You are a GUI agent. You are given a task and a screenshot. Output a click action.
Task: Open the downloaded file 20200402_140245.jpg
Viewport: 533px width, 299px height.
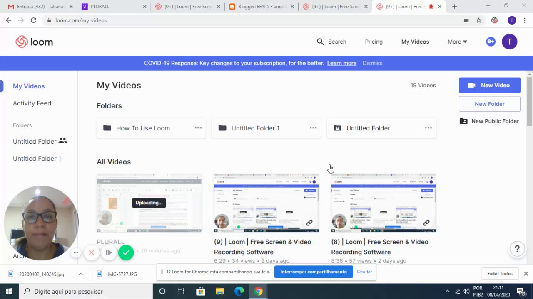pos(42,274)
